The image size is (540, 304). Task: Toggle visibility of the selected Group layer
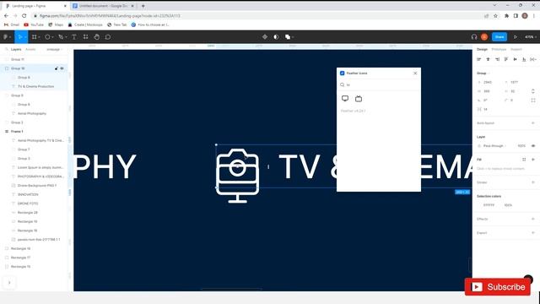(62, 68)
